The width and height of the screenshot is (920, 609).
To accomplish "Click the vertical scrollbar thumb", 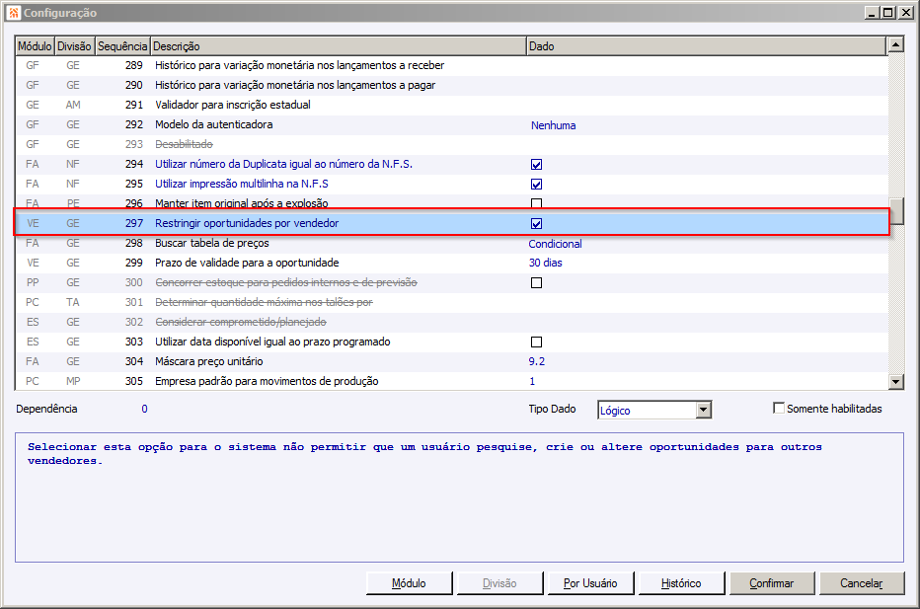I will coord(895,211).
